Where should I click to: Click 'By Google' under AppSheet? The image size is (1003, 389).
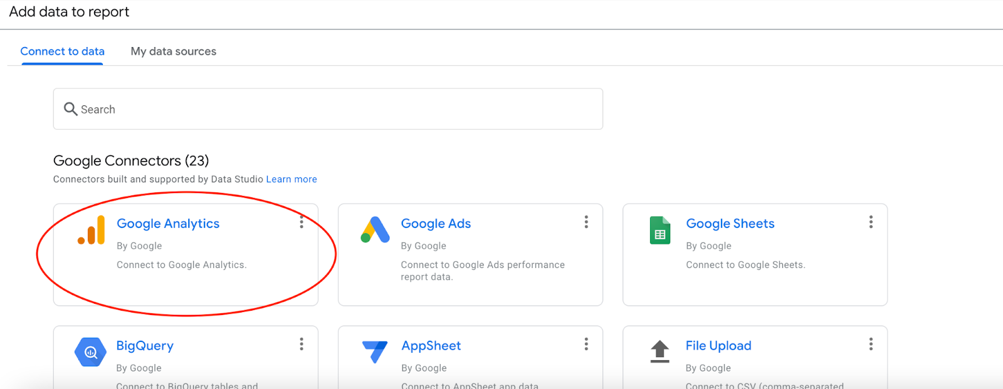[424, 368]
